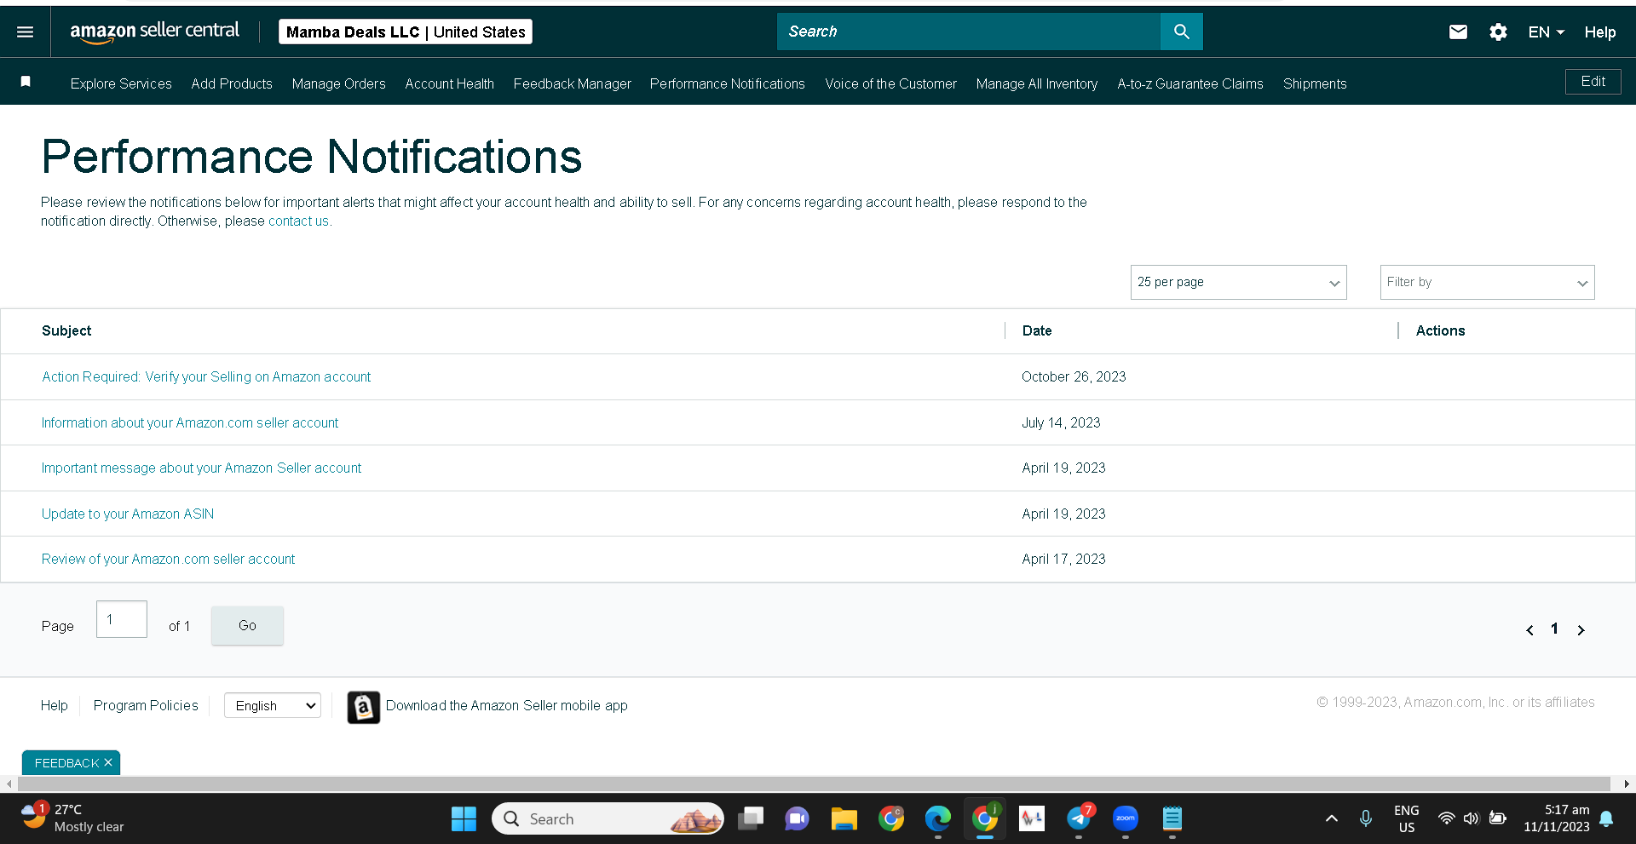
Task: Open 'Update to your Amazon ASIN' notification
Action: tap(128, 514)
